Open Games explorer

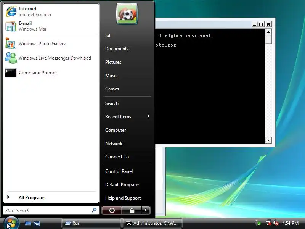[112, 89]
